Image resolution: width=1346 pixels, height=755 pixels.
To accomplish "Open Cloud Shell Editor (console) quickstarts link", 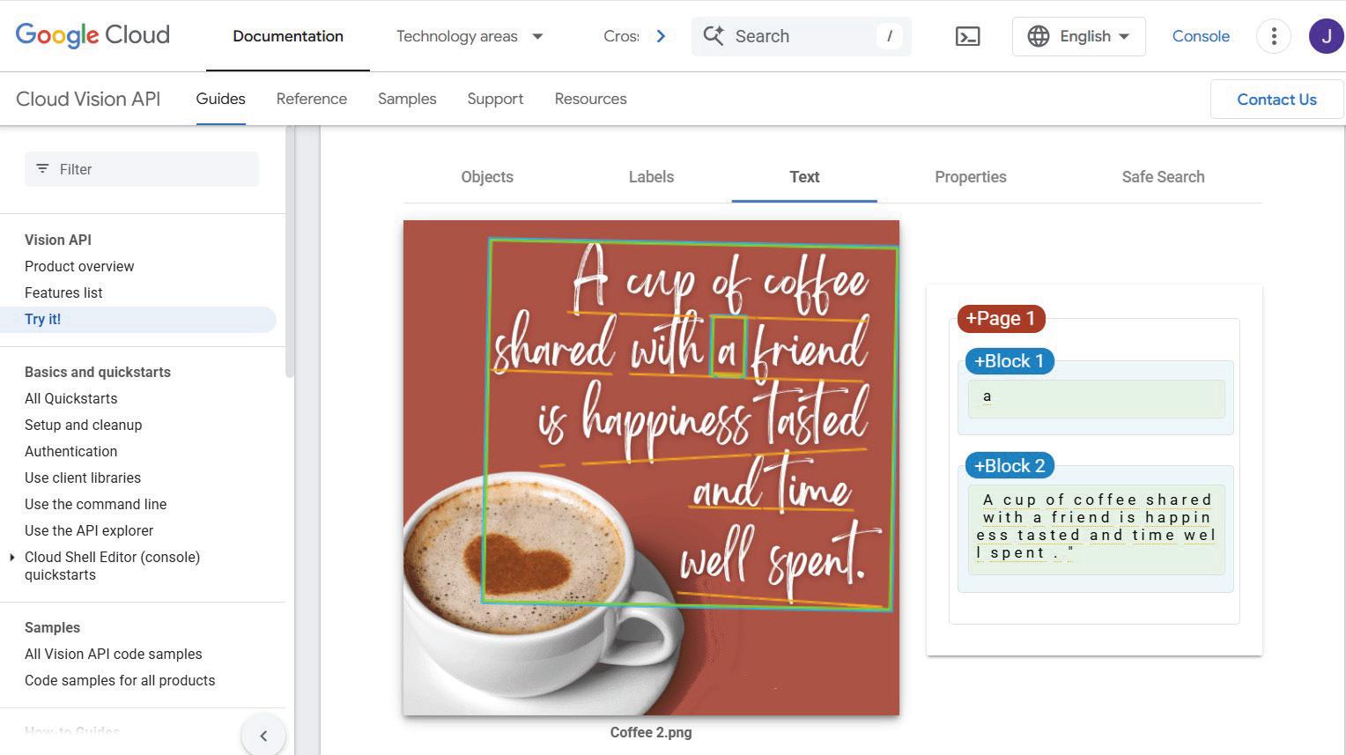I will coord(112,566).
